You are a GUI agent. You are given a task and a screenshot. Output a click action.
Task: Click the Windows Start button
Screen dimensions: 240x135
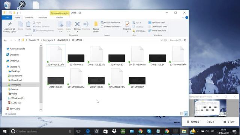(x=5, y=131)
